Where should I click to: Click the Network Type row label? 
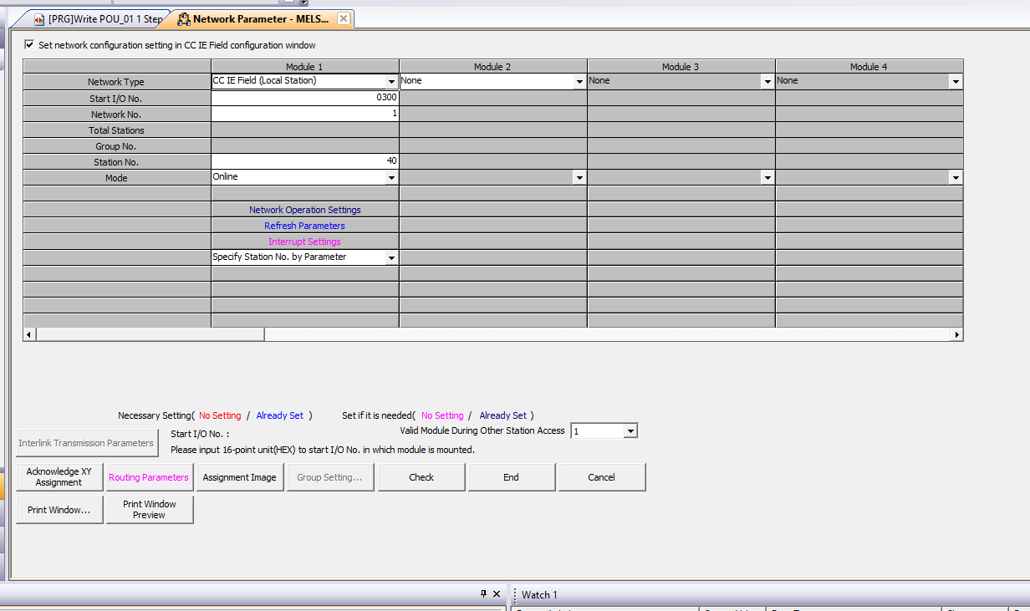click(x=116, y=82)
